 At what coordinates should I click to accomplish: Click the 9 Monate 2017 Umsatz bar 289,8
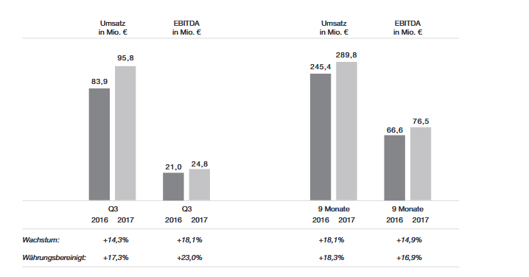(x=346, y=131)
